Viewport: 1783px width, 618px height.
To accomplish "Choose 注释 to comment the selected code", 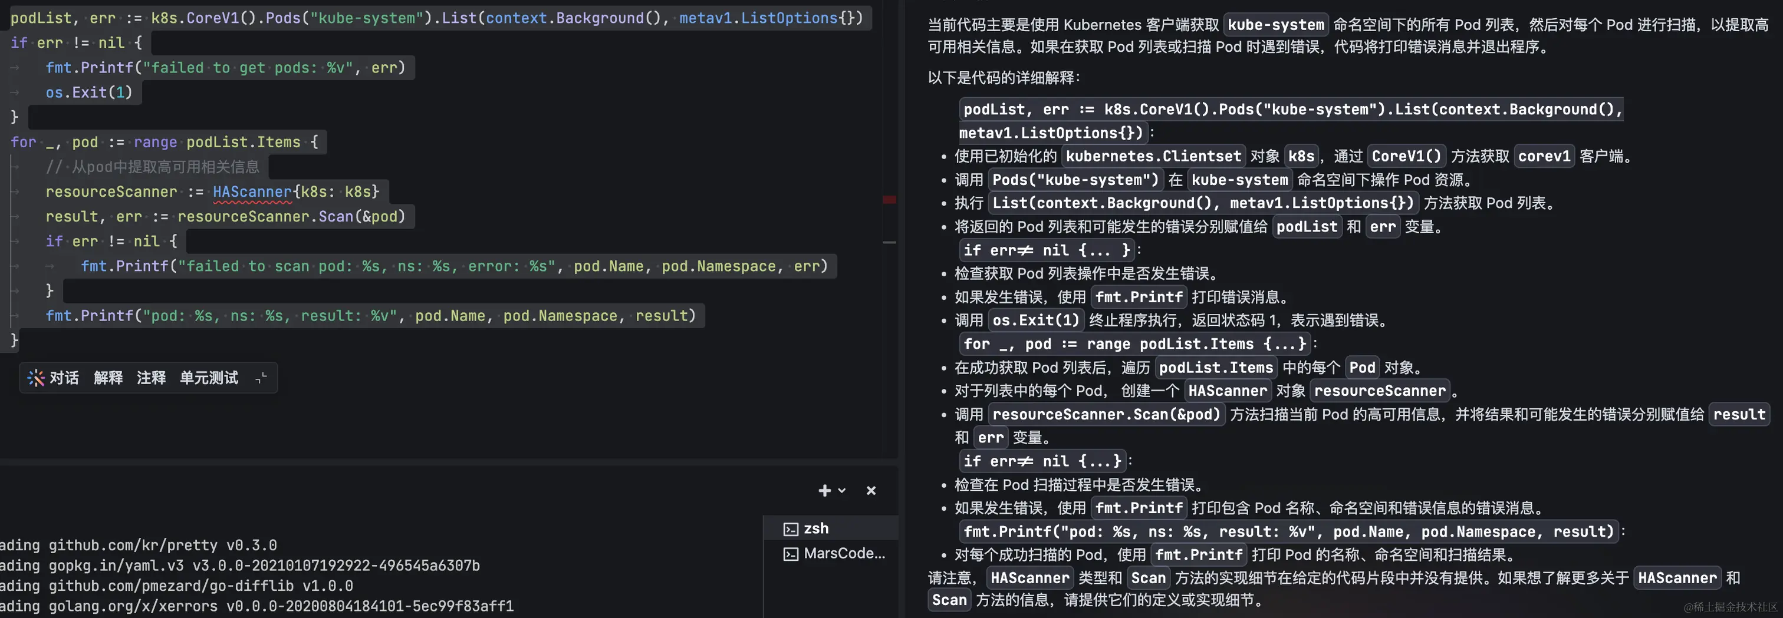I will 151,378.
